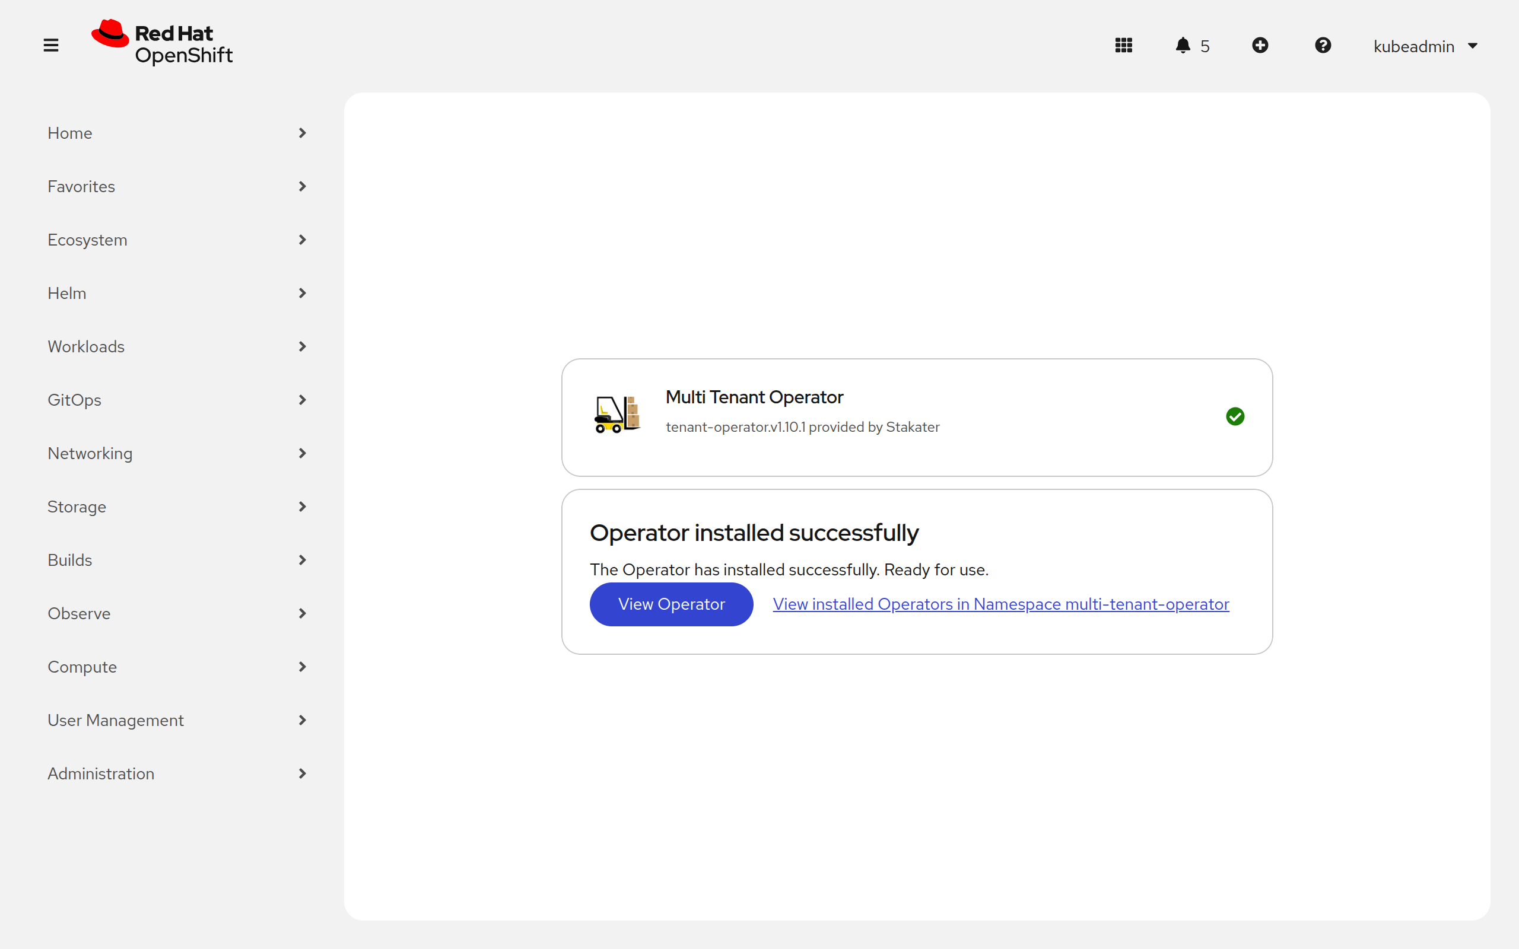Click the Red Hat OpenShift logo
This screenshot has width=1519, height=949.
pyautogui.click(x=162, y=43)
